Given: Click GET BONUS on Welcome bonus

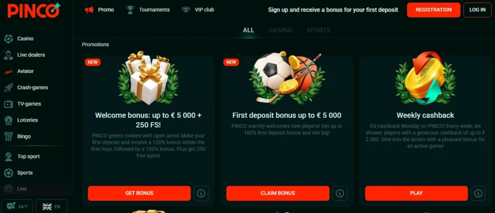Looking at the screenshot, I should coord(139,193).
